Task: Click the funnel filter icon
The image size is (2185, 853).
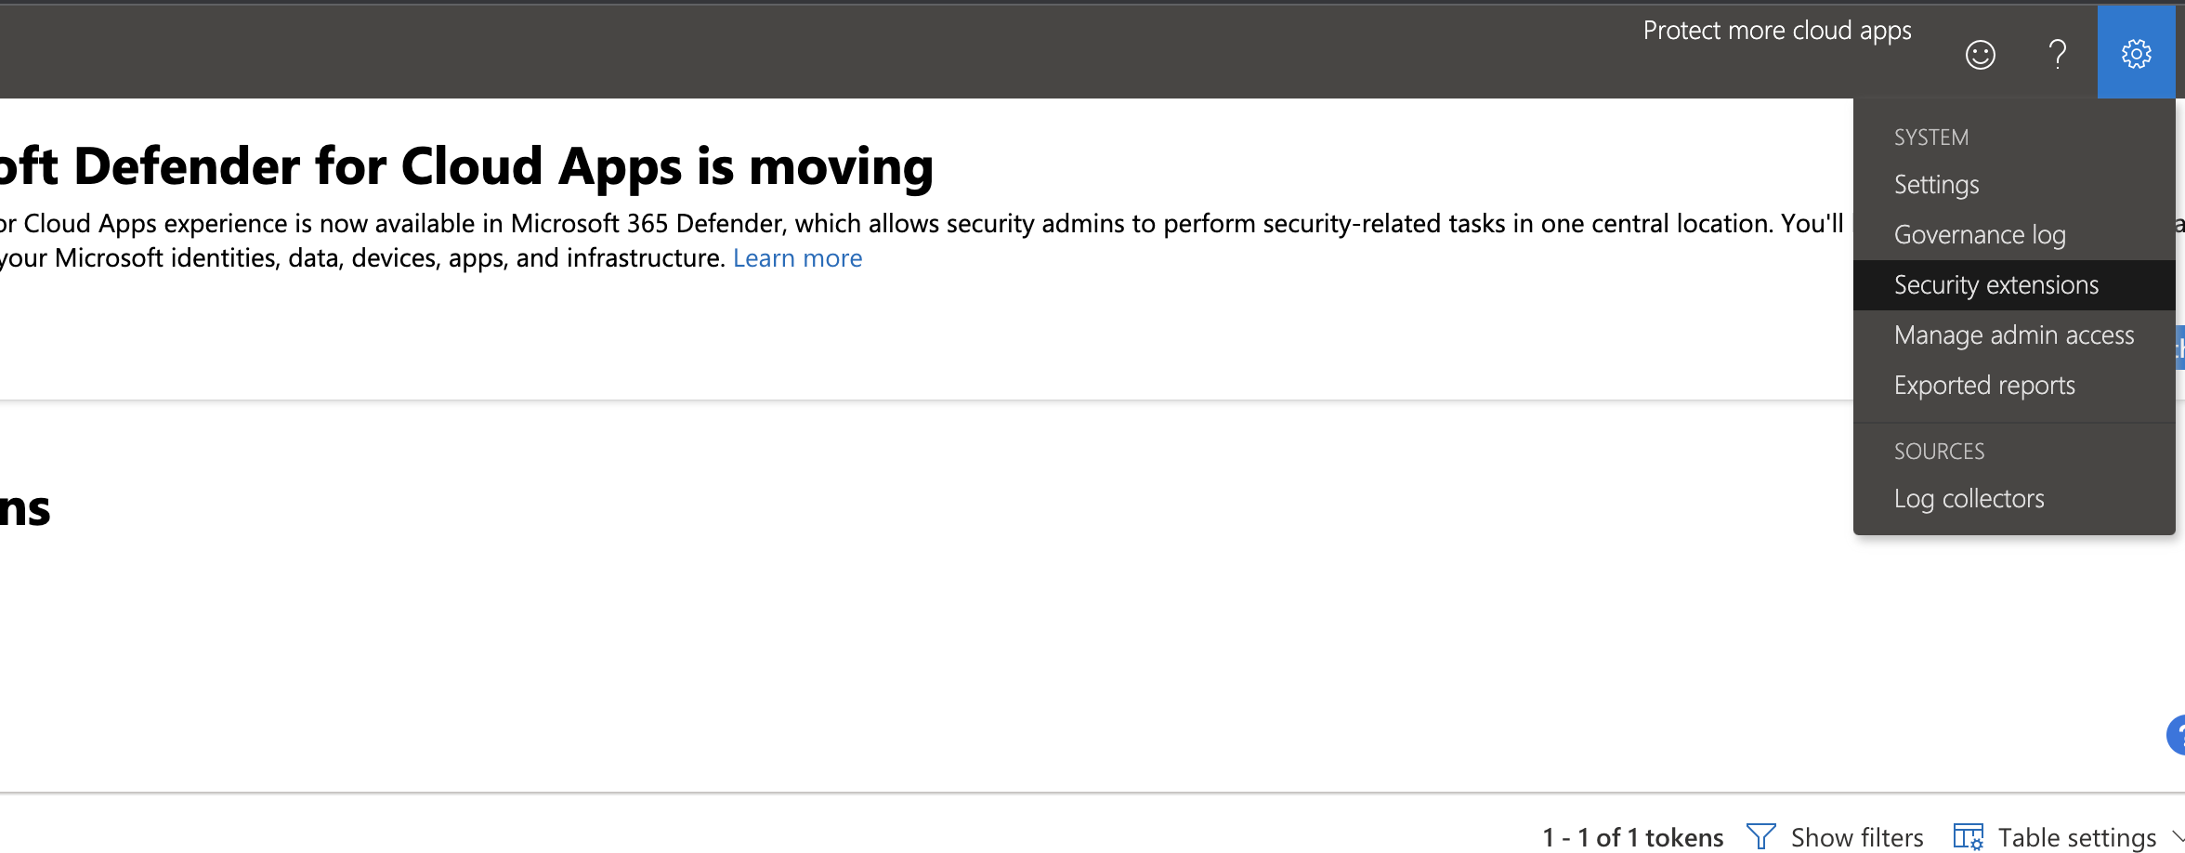Action: point(1760,836)
